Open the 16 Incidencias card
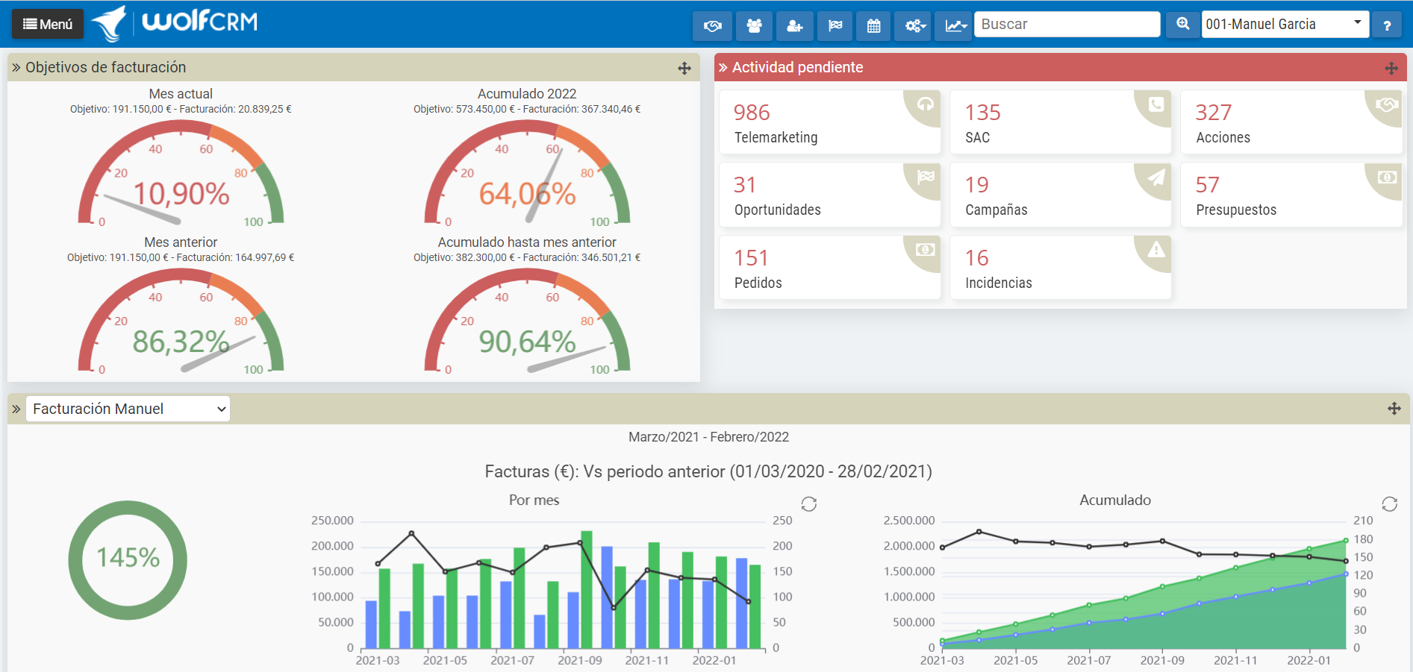 1059,269
